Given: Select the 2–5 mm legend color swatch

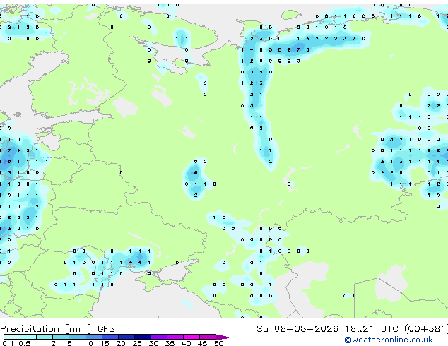Looking at the screenshot, I should [61, 337].
